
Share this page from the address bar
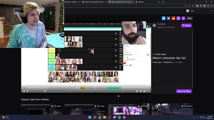(189, 6)
